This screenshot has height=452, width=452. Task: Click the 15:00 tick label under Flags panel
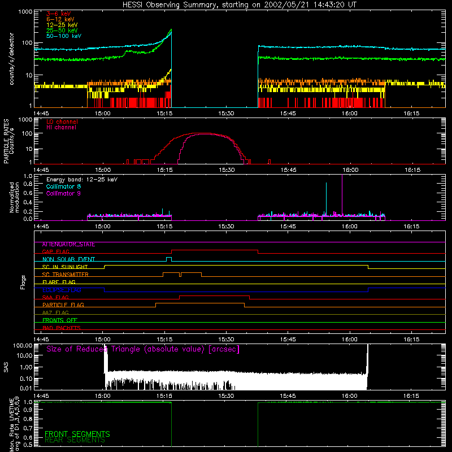tap(103, 340)
